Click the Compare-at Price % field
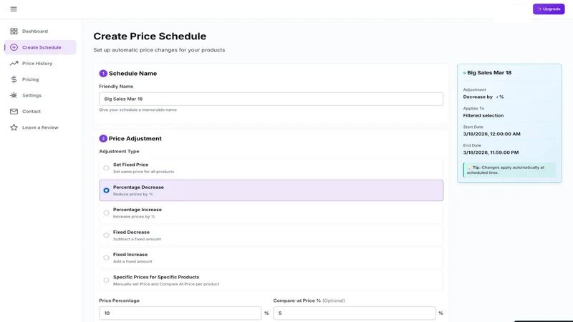The image size is (573, 322). coord(355,313)
